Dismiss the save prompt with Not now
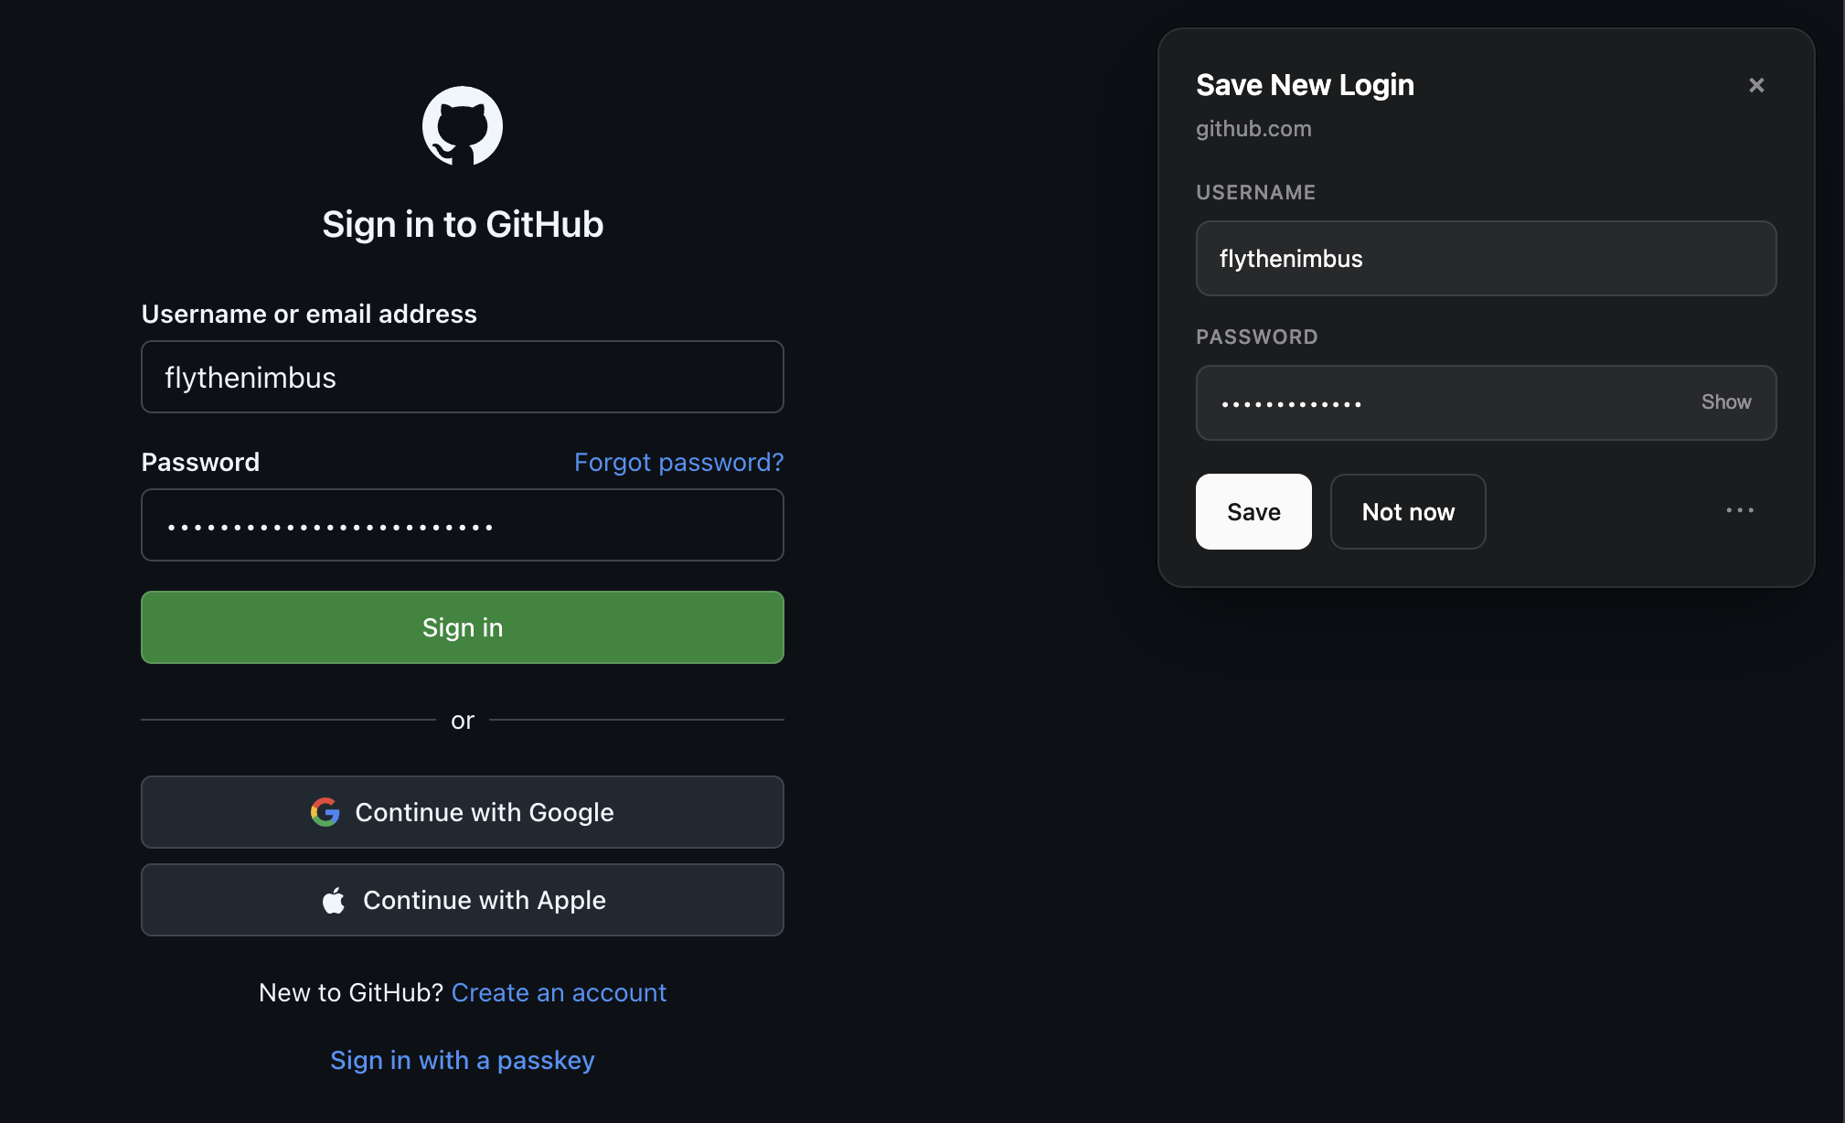The height and width of the screenshot is (1123, 1845). (x=1408, y=511)
